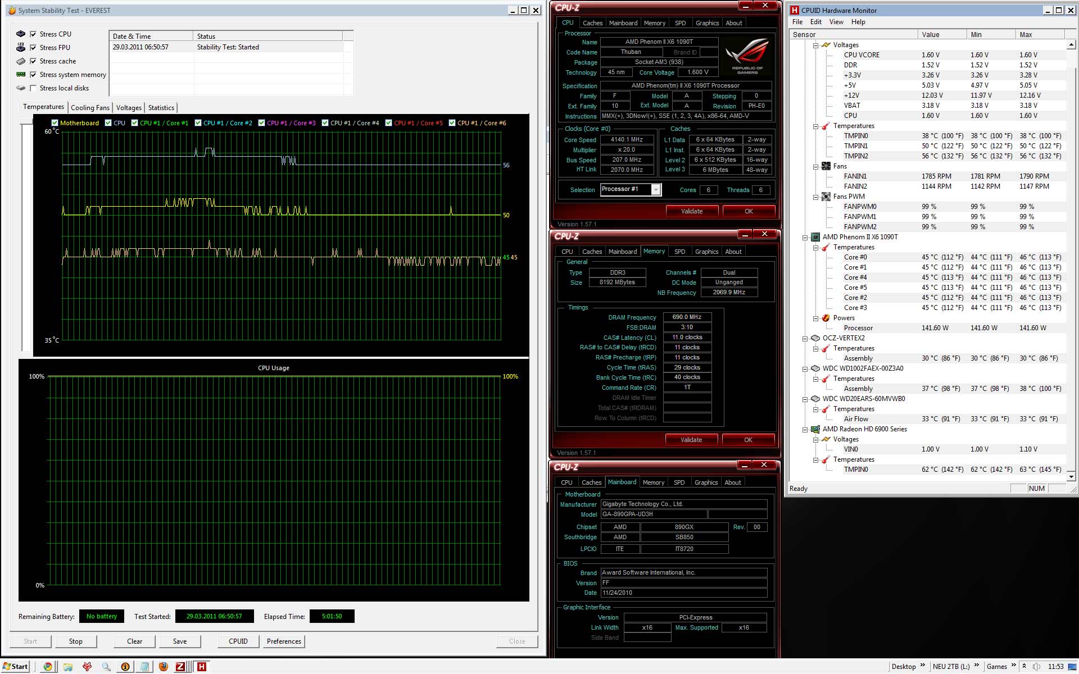Viewport: 1079px width, 674px height.
Task: Collapse the Voltages node in Hardware Monitor
Action: tap(815, 45)
